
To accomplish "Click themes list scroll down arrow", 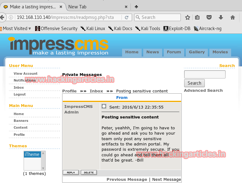I will (43, 168).
